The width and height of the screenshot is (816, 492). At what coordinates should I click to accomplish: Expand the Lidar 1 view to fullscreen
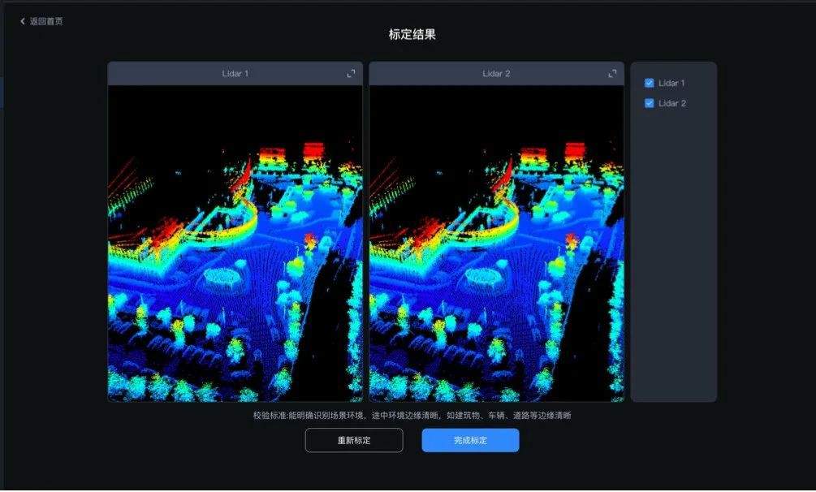point(352,74)
